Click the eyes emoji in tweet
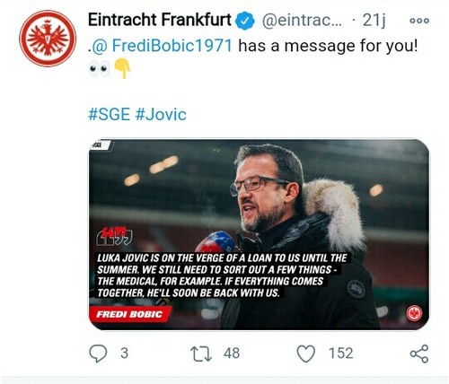The height and width of the screenshot is (384, 449). [x=99, y=69]
